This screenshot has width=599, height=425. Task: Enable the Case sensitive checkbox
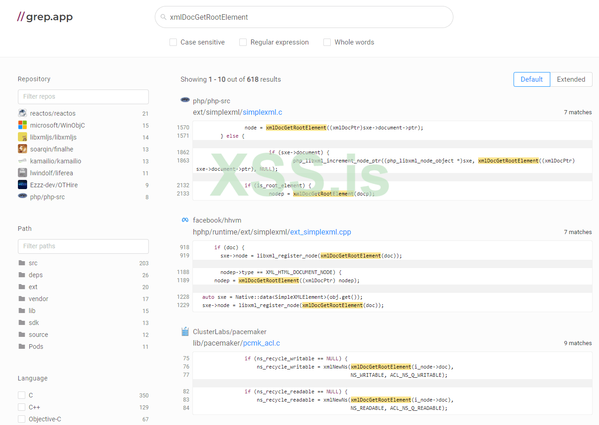pyautogui.click(x=173, y=42)
